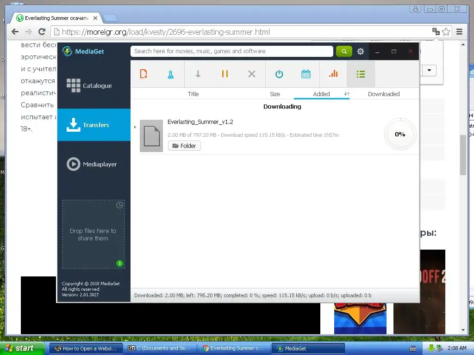Screen dimensions: 474x355
Task: Click the browser page vertical scrollbar thumb
Action: tap(463, 155)
